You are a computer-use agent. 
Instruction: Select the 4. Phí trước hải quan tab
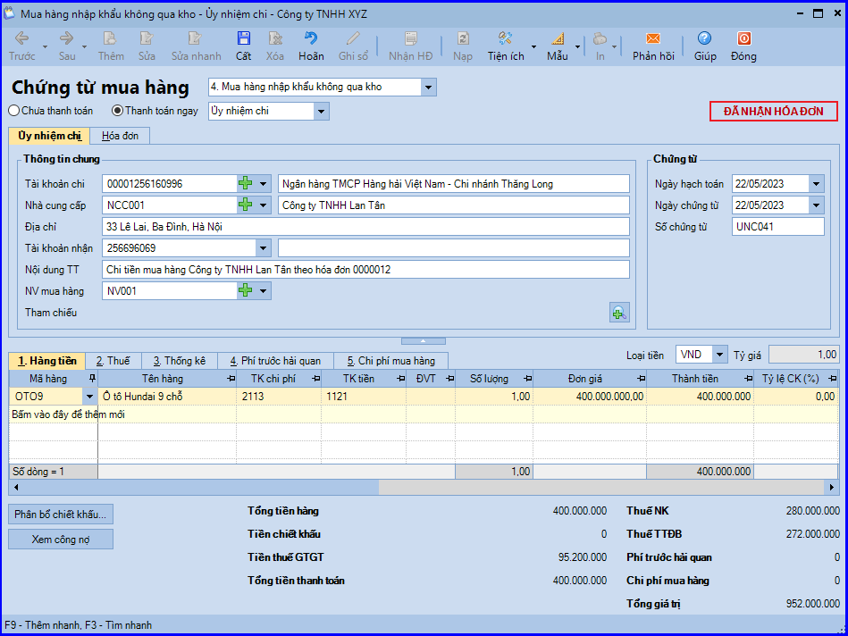276,361
